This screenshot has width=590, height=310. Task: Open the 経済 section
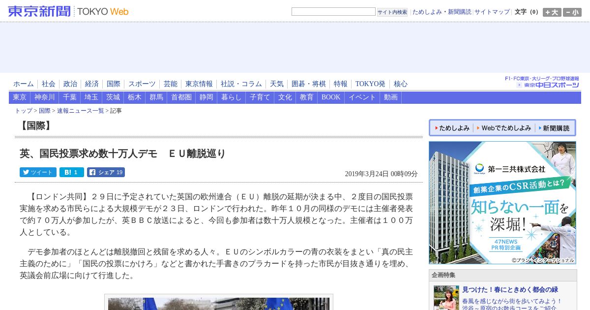(x=92, y=84)
